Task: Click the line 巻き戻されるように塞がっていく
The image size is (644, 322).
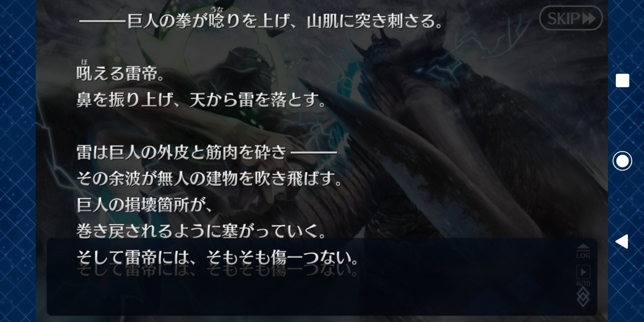Action: pos(202,232)
